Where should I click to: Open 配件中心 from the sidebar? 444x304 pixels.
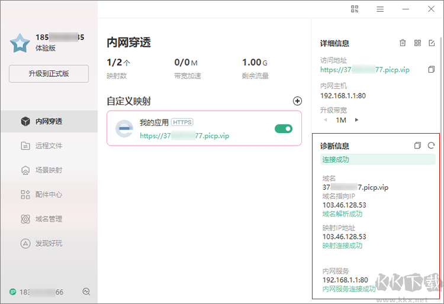point(49,195)
